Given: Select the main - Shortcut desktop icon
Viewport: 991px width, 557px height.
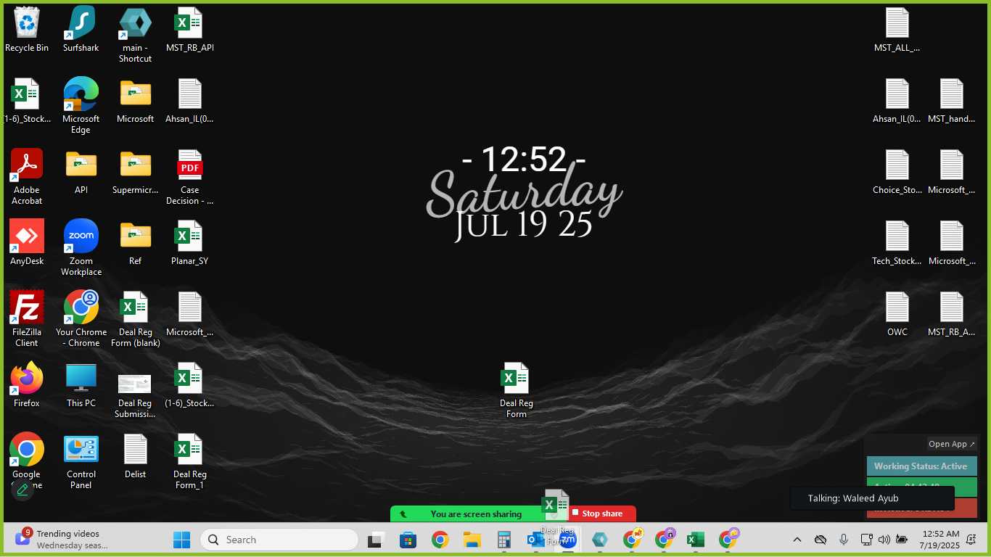Looking at the screenshot, I should click(x=135, y=35).
